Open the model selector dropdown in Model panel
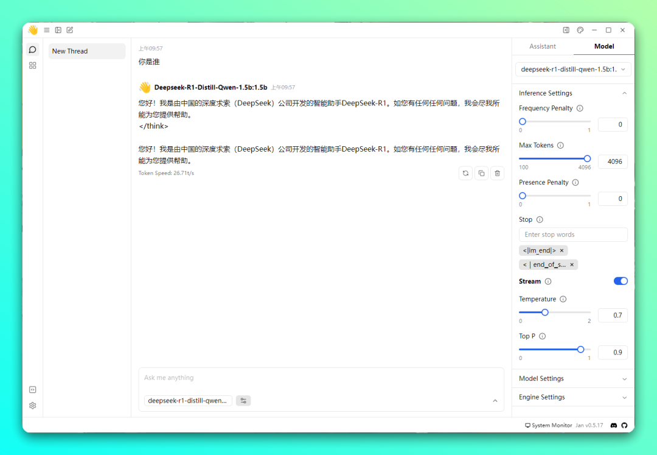 click(573, 69)
